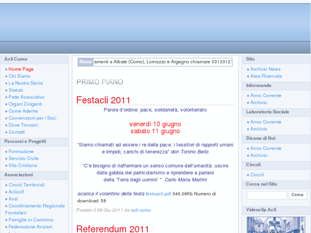Go to Area Riservata
Viewport: 311px width, 233px height.
coord(266,76)
